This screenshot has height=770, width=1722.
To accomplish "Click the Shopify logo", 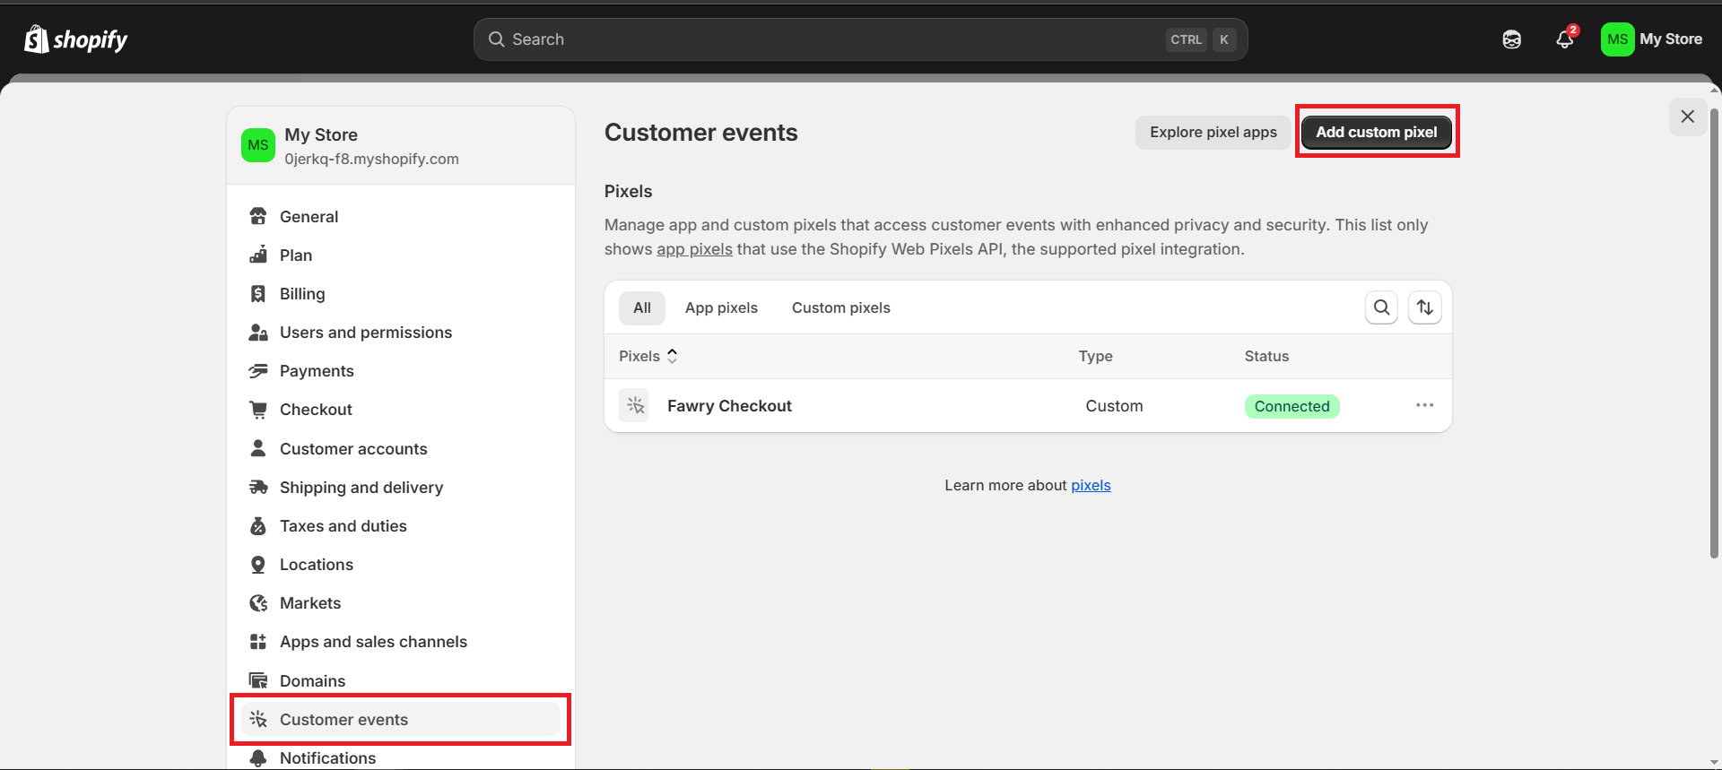I will pos(76,39).
